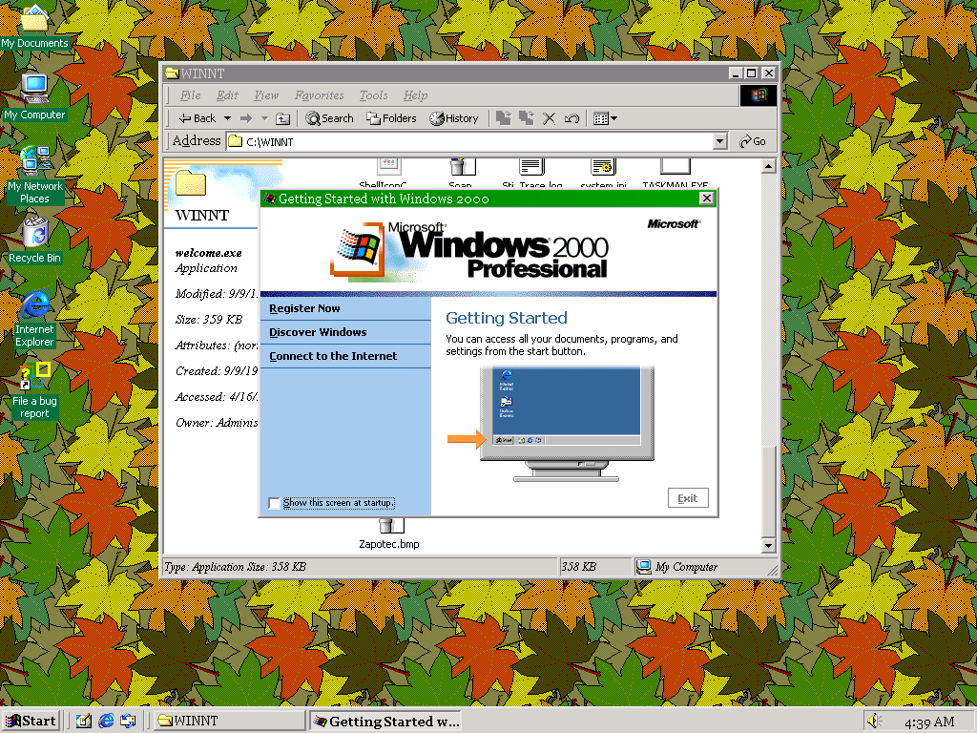
Task: Select the system.ini file in WINNT folder
Action: [603, 174]
